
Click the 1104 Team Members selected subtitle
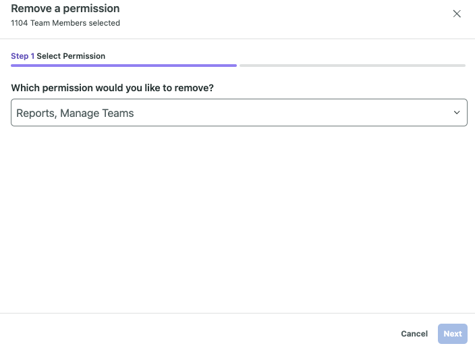coord(65,23)
